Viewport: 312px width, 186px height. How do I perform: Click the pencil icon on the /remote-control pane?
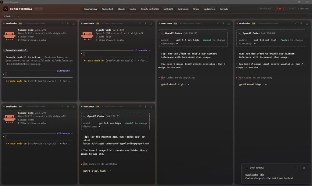(x=62, y=23)
